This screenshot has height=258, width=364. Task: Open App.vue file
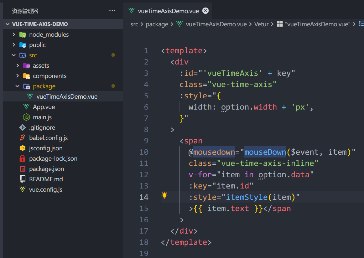pyautogui.click(x=63, y=107)
